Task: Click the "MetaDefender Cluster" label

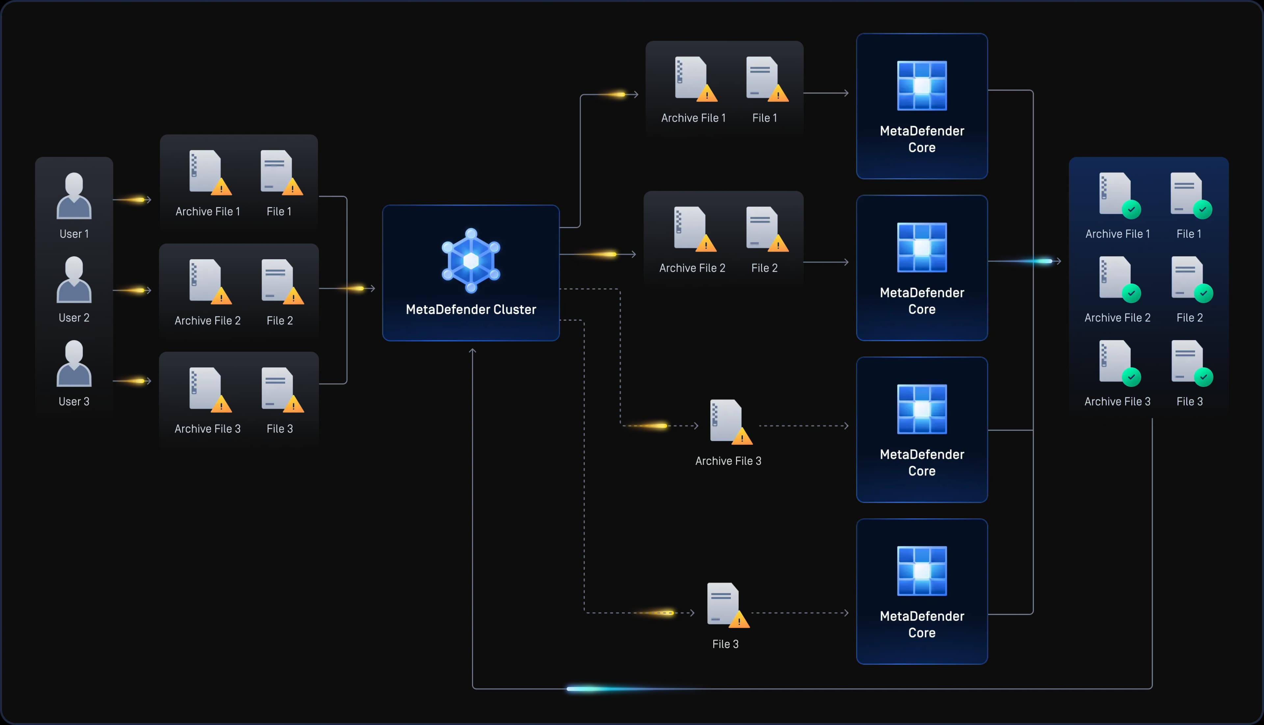Action: pyautogui.click(x=471, y=309)
